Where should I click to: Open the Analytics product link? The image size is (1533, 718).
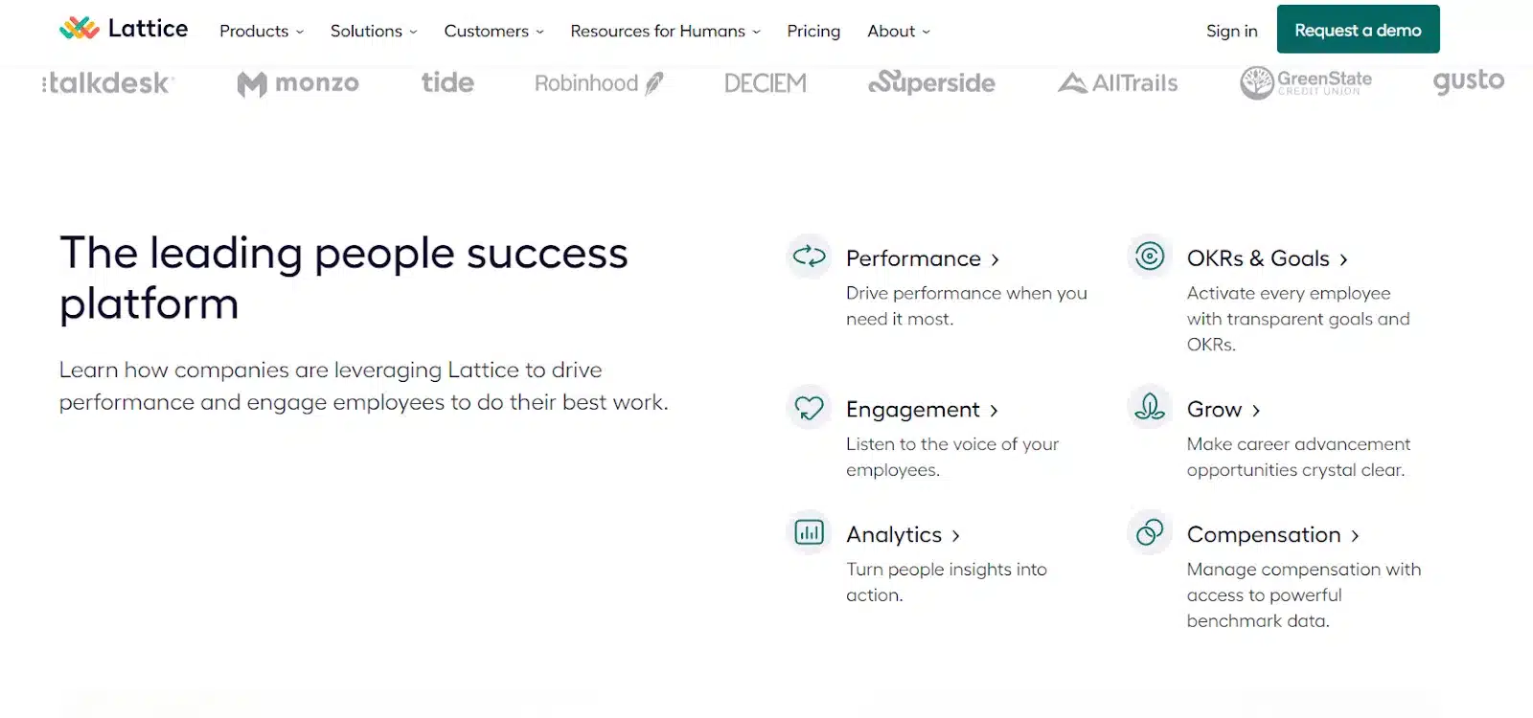(903, 534)
